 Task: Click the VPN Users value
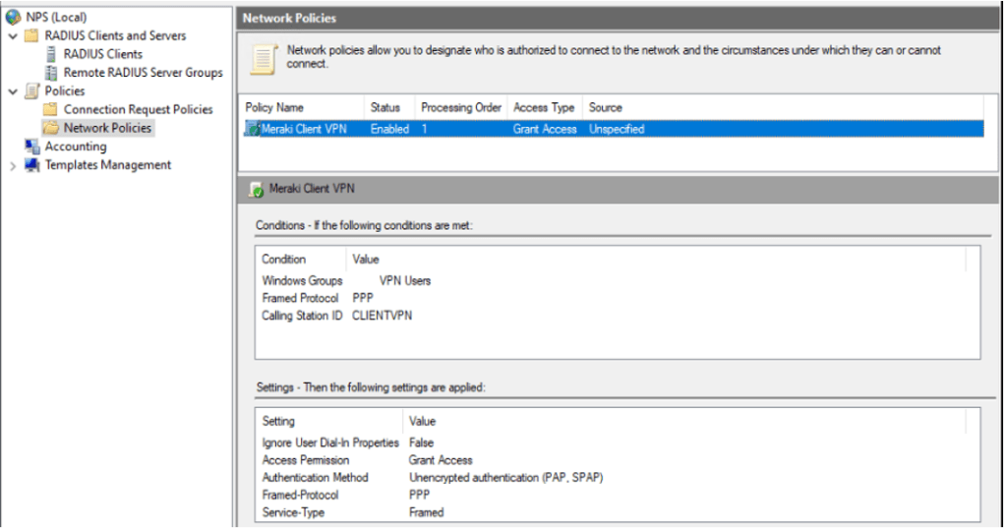pos(405,280)
